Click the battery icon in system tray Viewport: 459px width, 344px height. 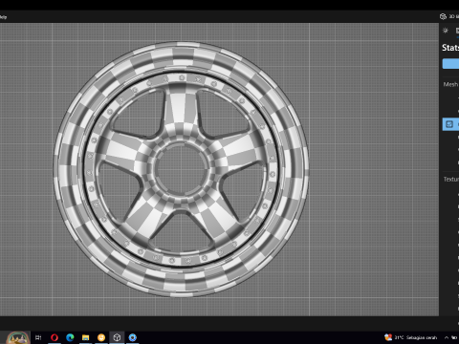click(x=454, y=337)
